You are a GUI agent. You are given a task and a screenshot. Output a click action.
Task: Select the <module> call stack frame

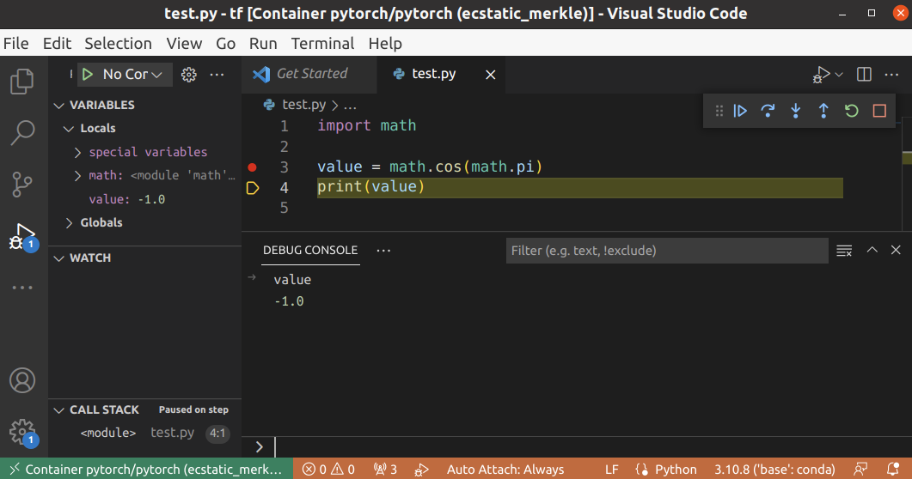point(144,434)
